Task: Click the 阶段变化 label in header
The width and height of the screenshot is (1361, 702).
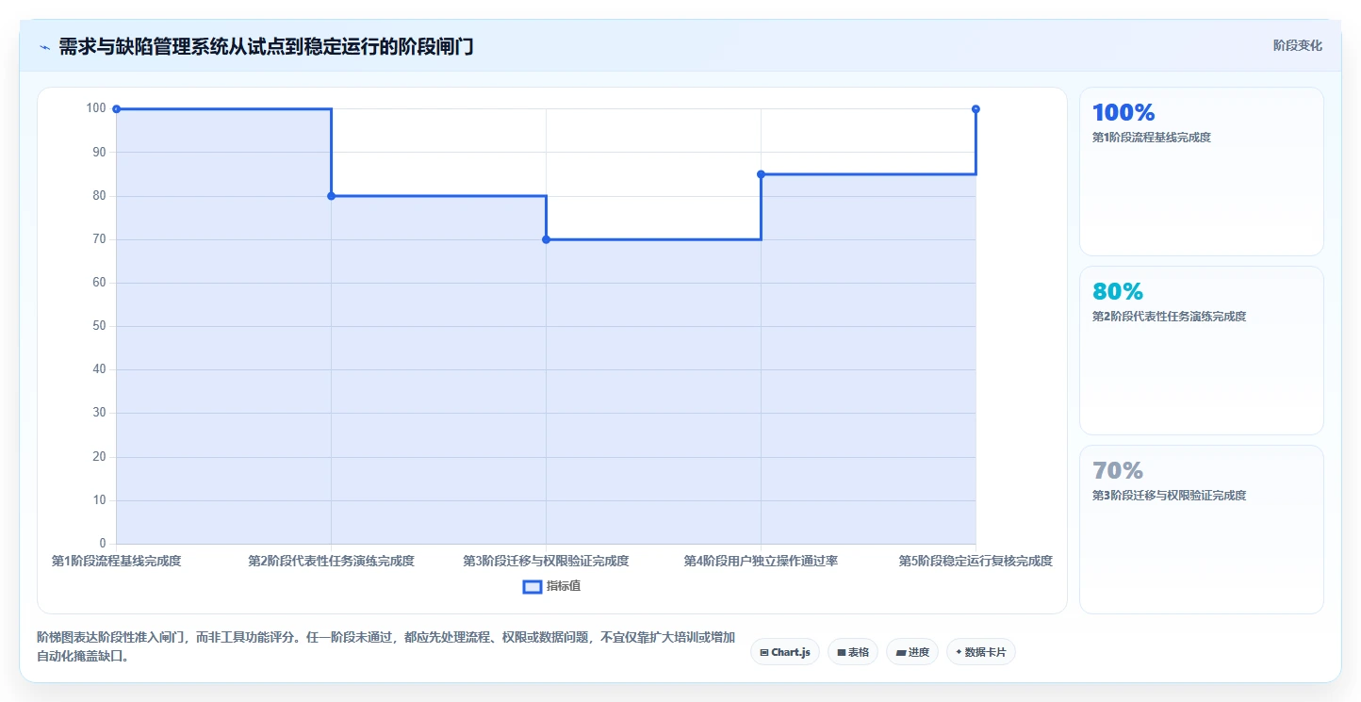Action: pos(1298,45)
